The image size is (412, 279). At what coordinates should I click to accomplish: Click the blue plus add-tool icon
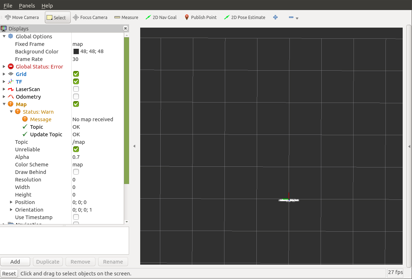275,17
